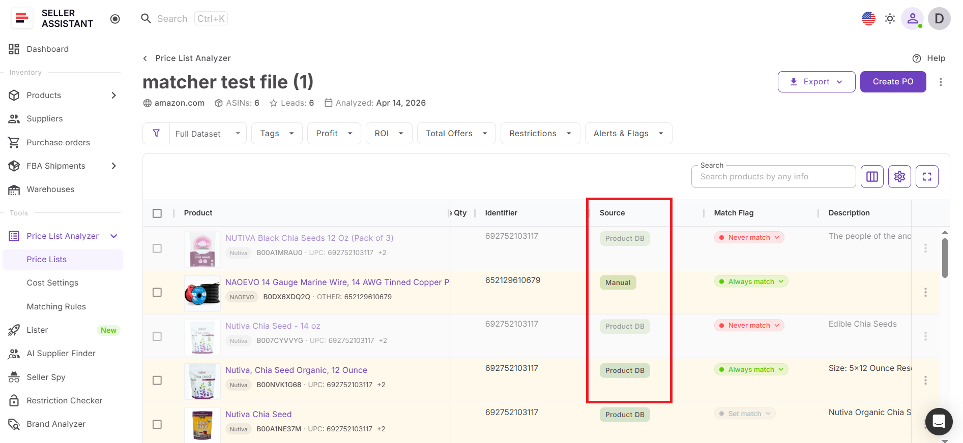
Task: Expand the Products submenu chevron
Action: point(114,96)
